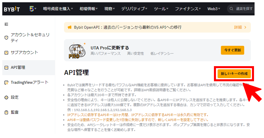
Task: Open the 5th anniversary icon menu
Action: [33, 9]
